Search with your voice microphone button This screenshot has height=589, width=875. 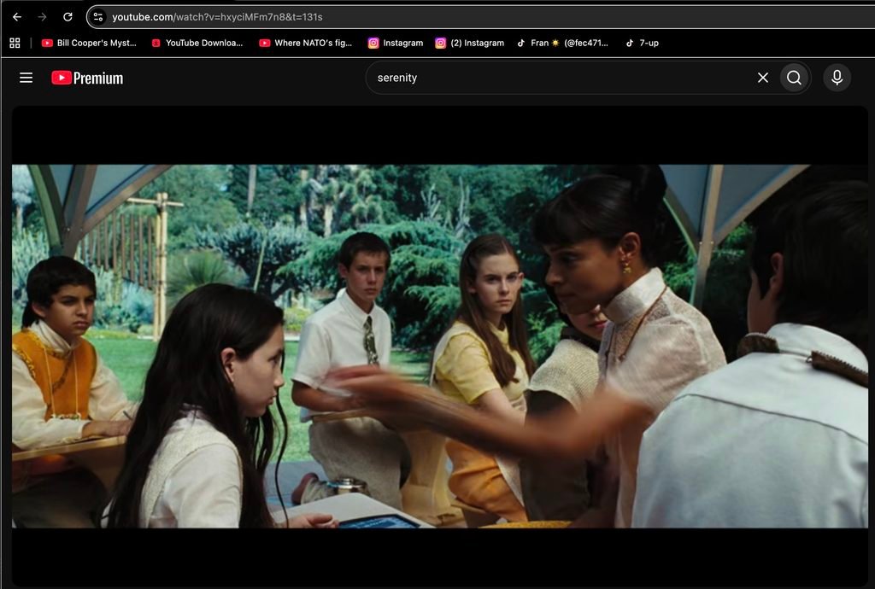tap(837, 78)
